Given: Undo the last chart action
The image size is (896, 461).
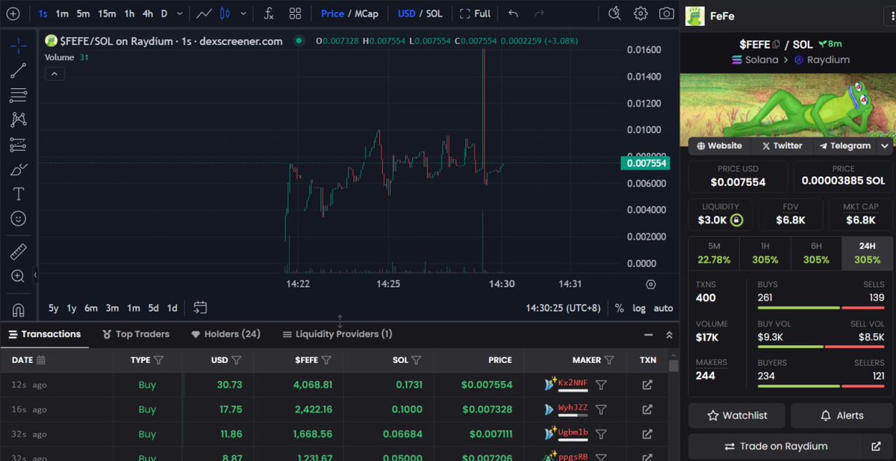Looking at the screenshot, I should pyautogui.click(x=513, y=13).
